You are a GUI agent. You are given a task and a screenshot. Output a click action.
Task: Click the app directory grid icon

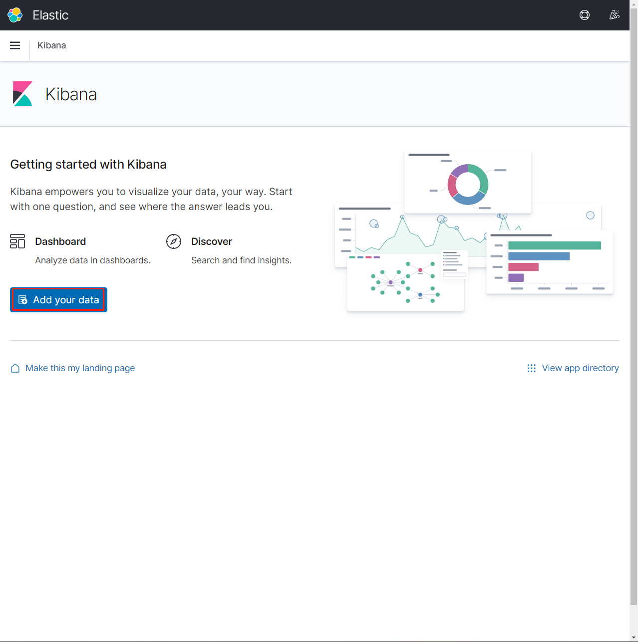(x=532, y=368)
